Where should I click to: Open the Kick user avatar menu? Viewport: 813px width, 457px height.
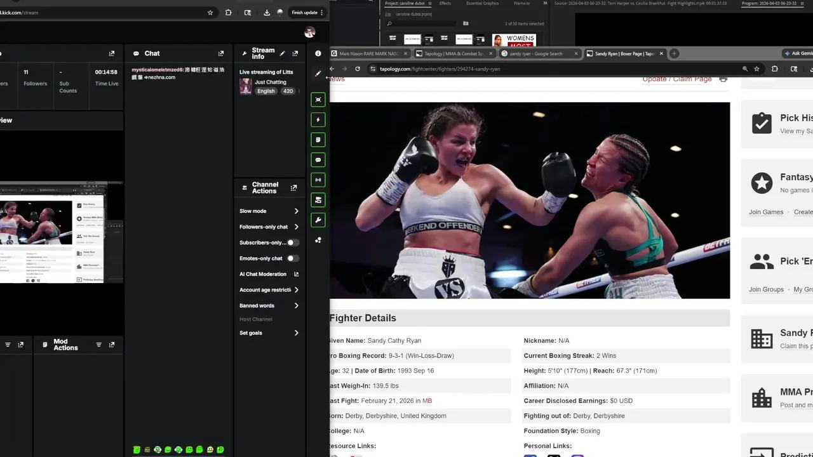coord(309,32)
